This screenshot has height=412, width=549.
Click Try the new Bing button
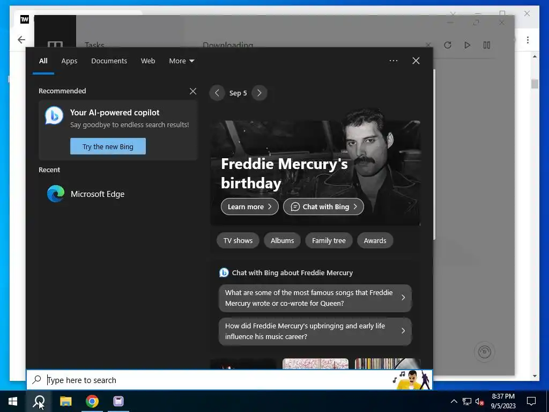tap(108, 146)
